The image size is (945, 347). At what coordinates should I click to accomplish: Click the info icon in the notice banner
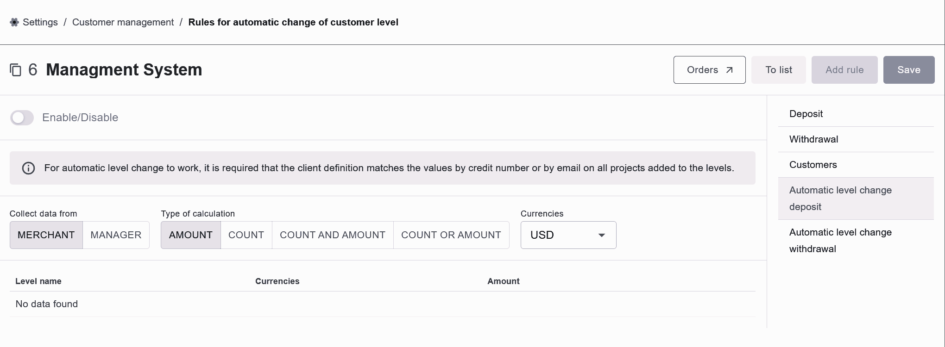(x=28, y=168)
